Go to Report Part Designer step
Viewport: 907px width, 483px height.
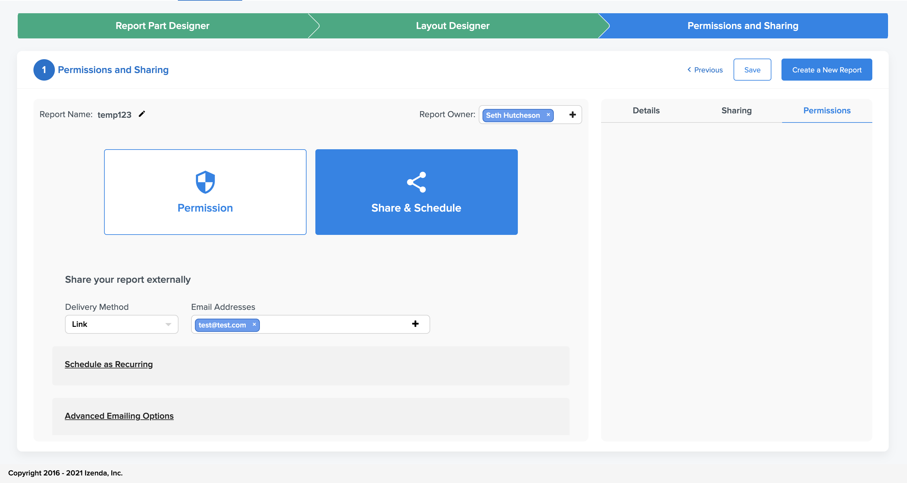tap(162, 26)
